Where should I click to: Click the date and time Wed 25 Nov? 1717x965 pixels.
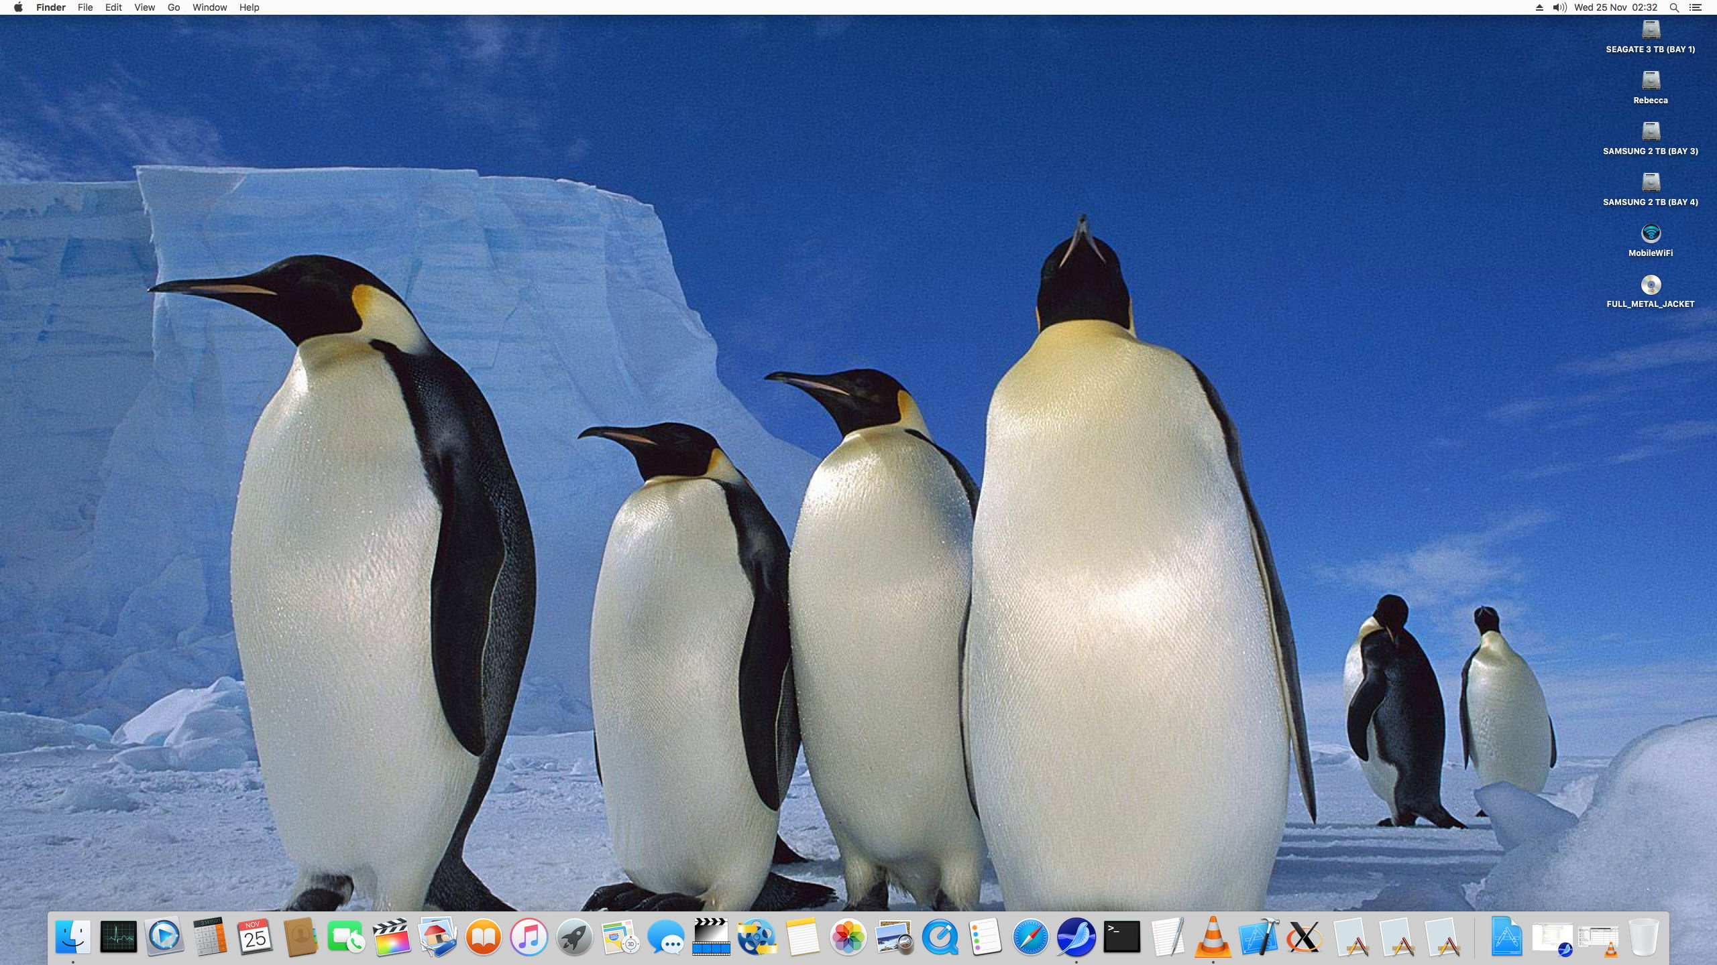click(x=1615, y=7)
